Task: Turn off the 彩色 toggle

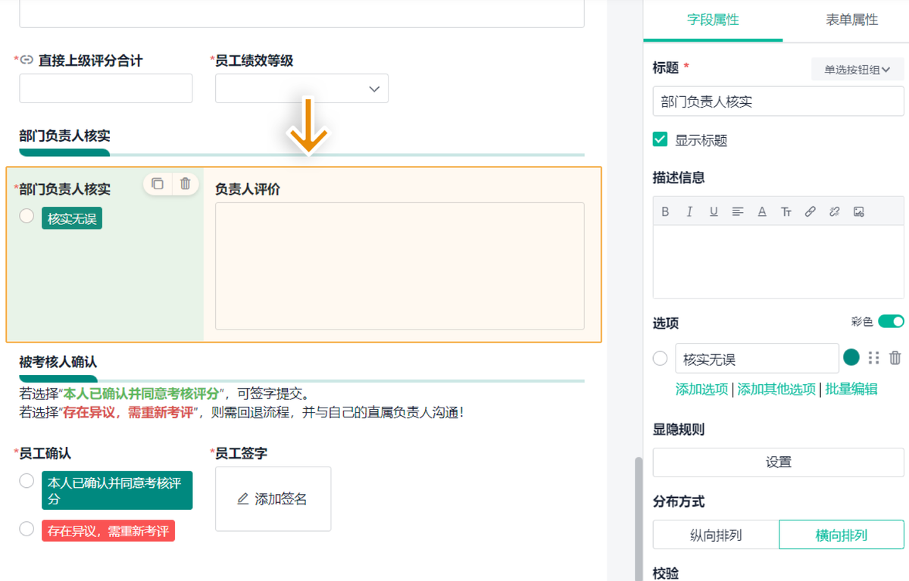Action: [x=891, y=322]
